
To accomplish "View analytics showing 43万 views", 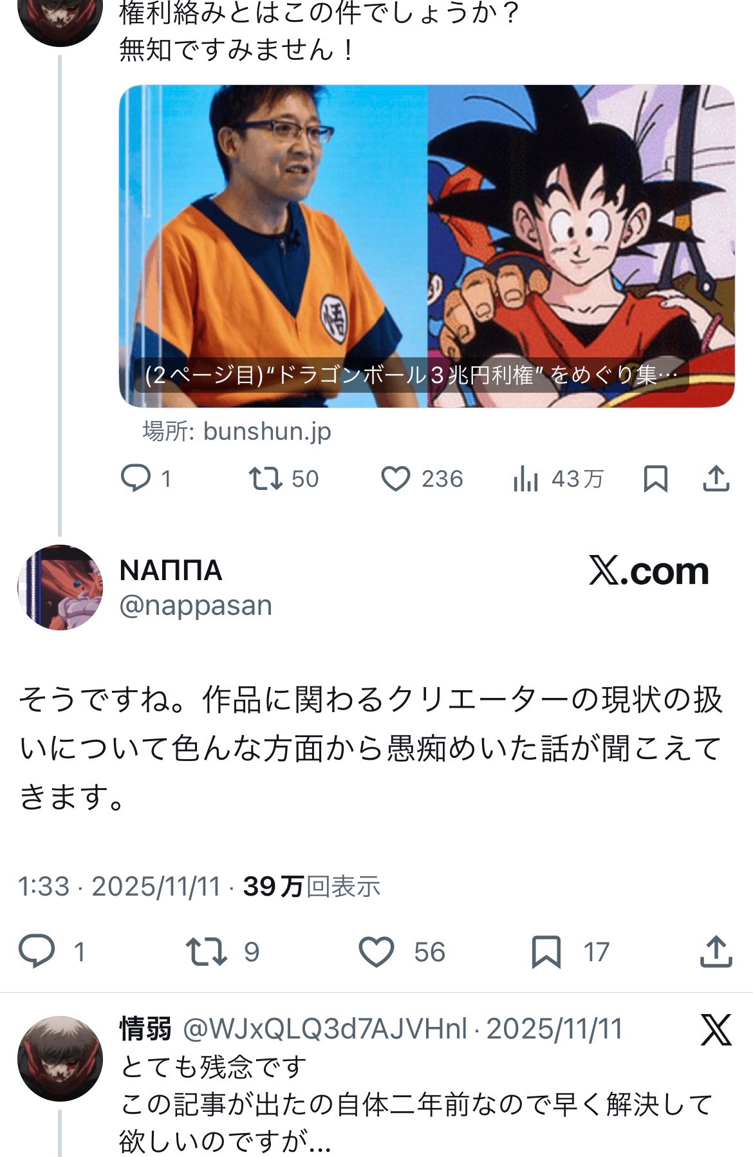I will (526, 479).
